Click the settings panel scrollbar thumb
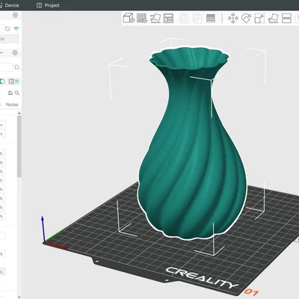This screenshot has width=299, height=299. tap(19, 147)
